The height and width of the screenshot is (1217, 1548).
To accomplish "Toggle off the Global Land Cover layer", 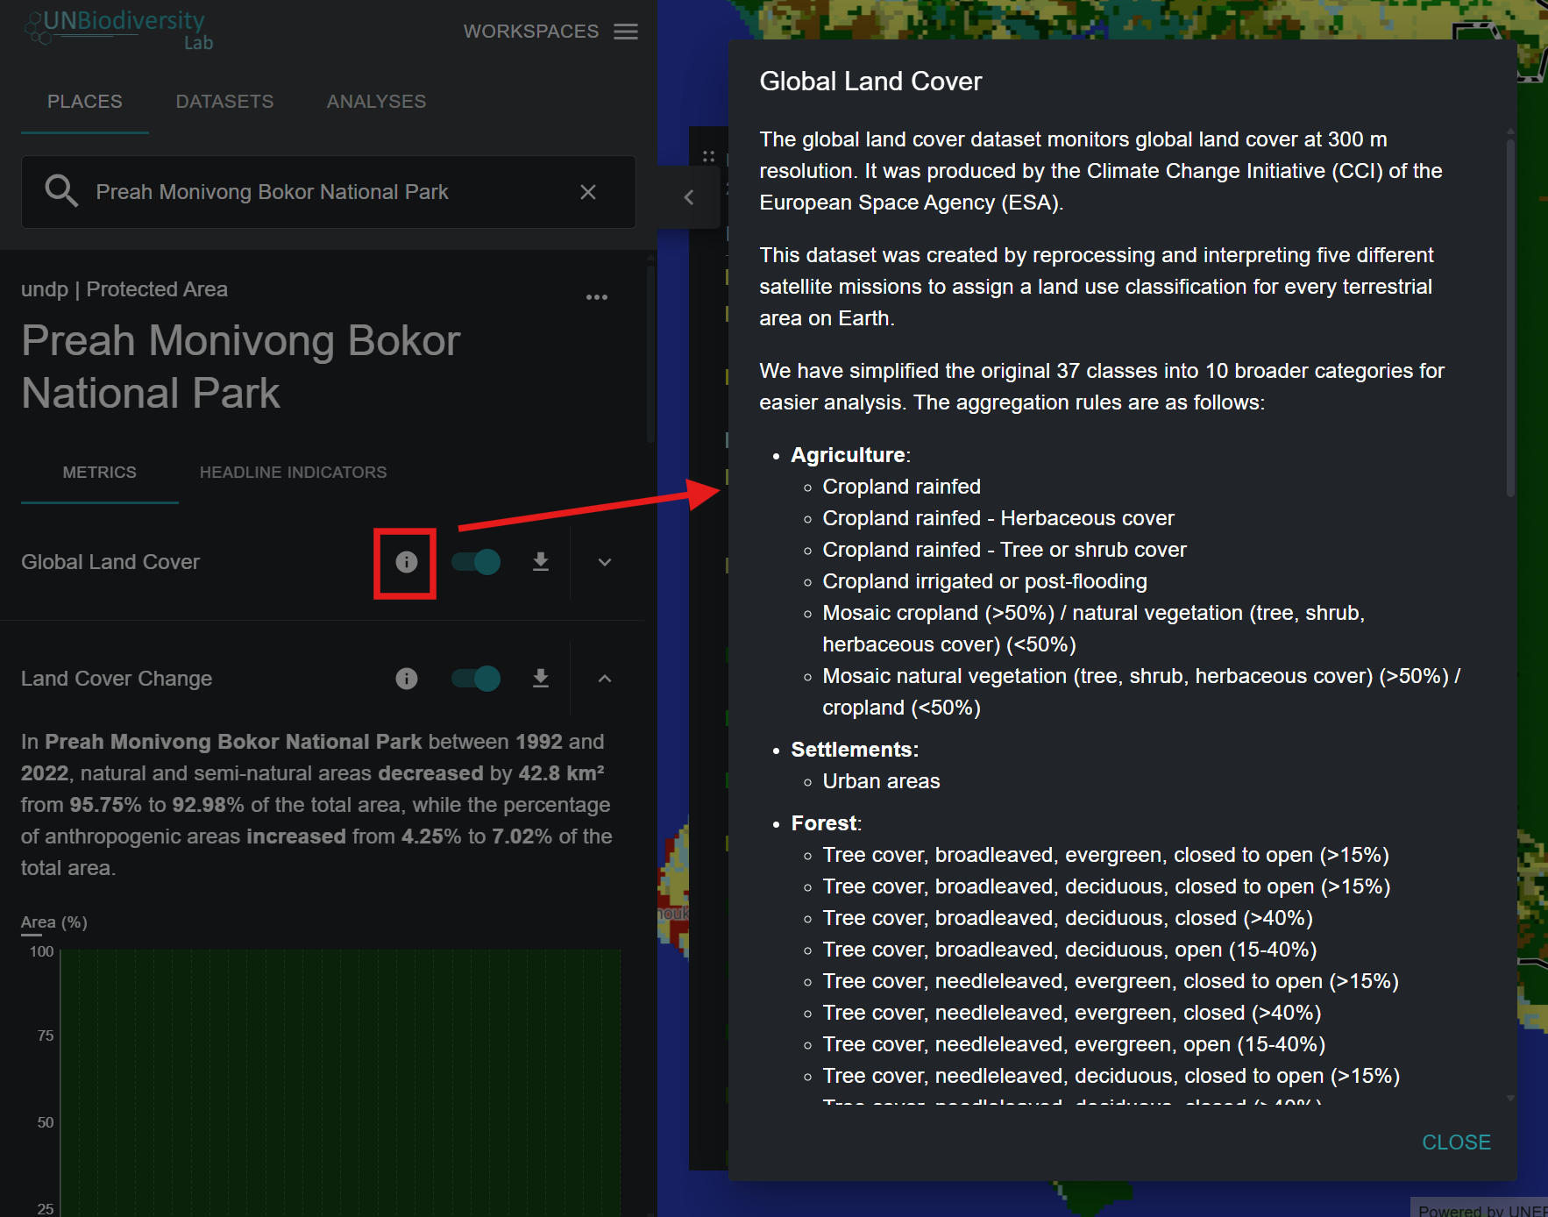I will coord(476,562).
